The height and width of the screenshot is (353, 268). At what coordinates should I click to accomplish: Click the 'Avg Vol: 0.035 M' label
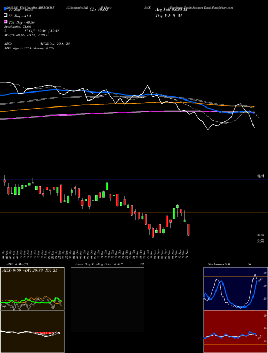tap(171, 10)
